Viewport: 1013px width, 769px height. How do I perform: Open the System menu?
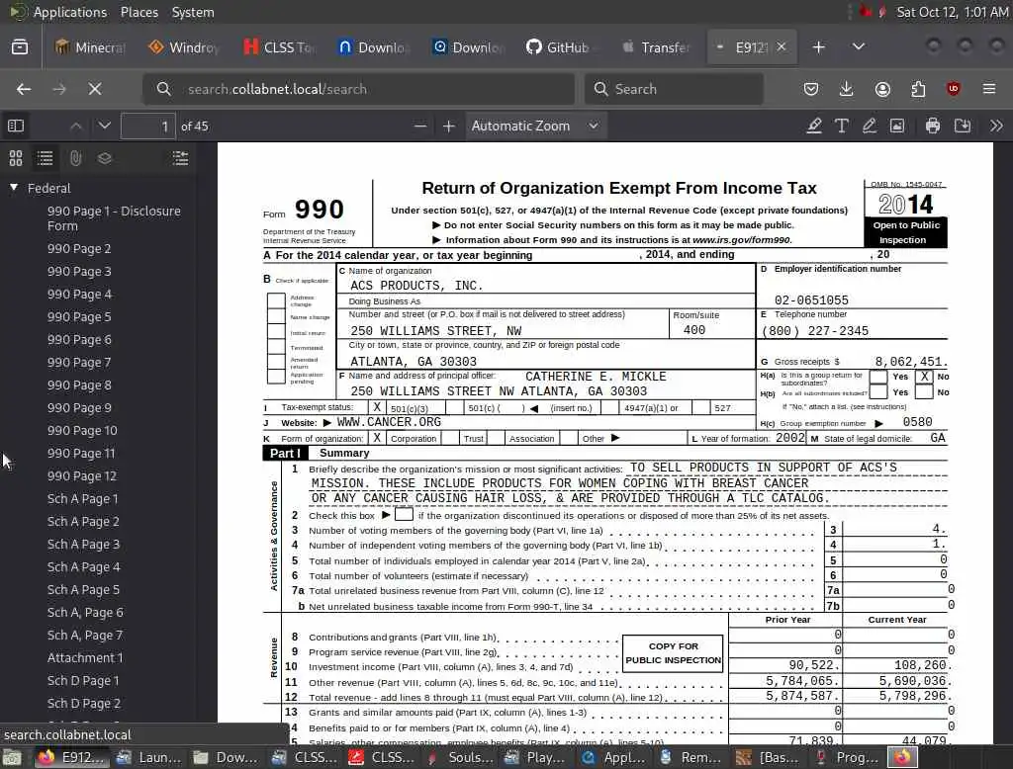click(x=193, y=12)
